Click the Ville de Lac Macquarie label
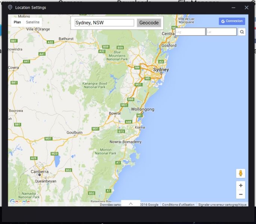 pyautogui.click(x=186, y=21)
